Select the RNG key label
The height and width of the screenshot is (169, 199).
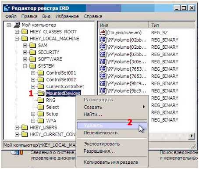click(51, 100)
